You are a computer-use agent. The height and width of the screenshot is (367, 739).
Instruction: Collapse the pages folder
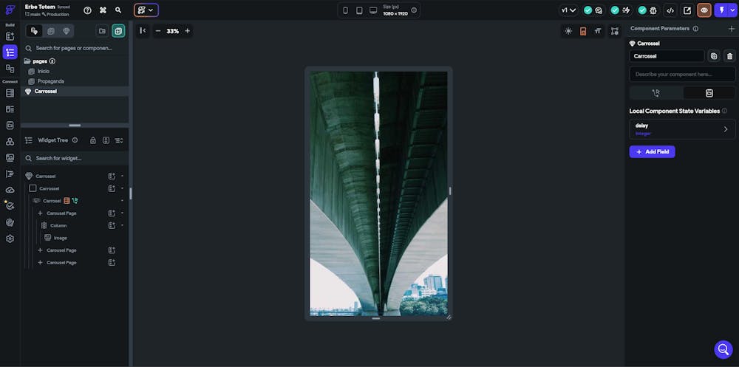27,61
